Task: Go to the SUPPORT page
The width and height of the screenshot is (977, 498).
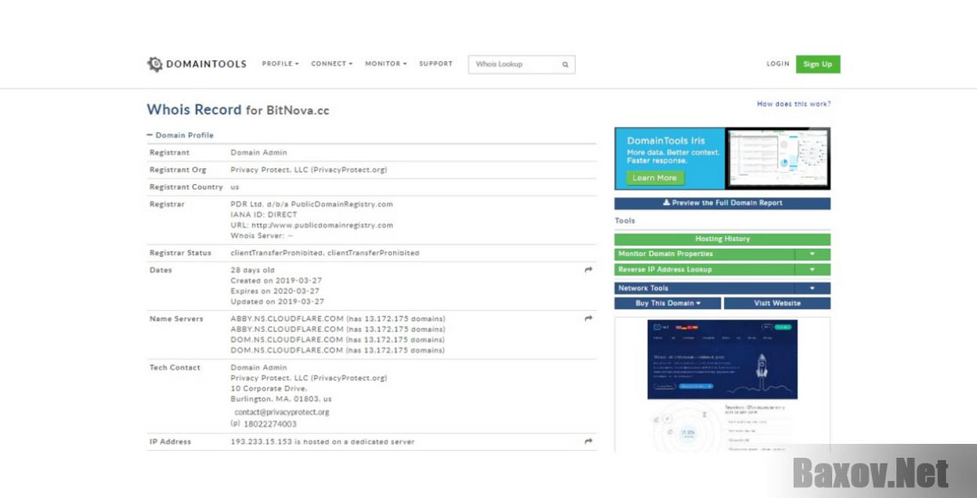Action: coord(436,64)
